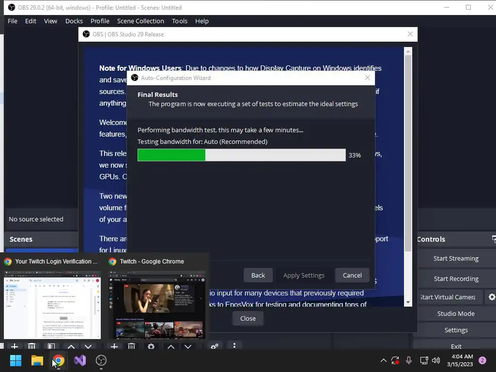The height and width of the screenshot is (372, 496).
Task: Open the volume speaker tray icon
Action: (436, 360)
